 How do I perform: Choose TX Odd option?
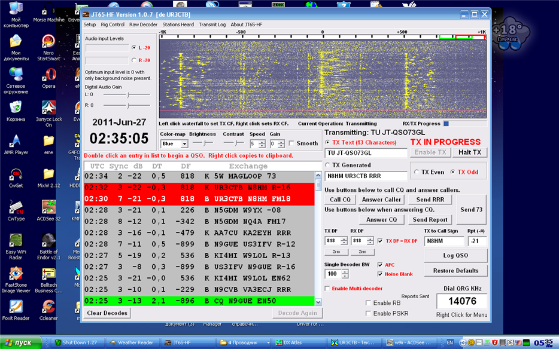pos(452,172)
